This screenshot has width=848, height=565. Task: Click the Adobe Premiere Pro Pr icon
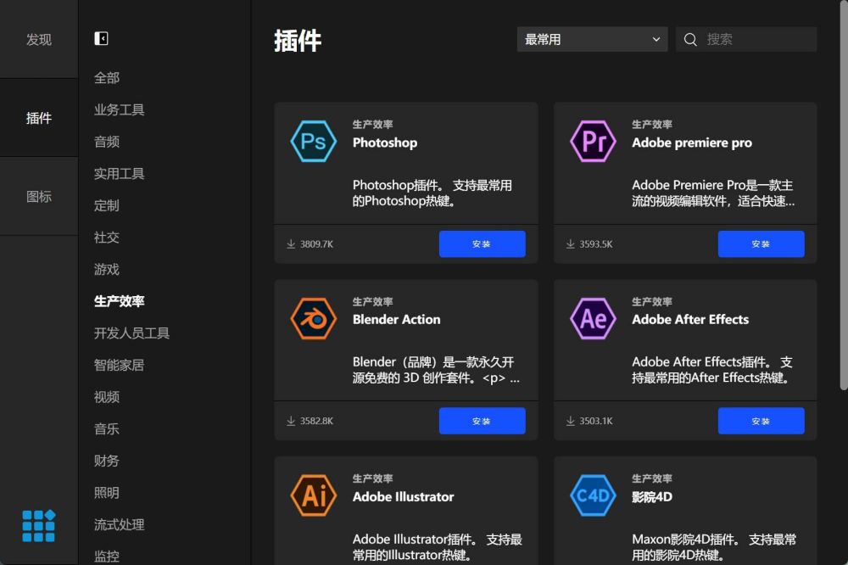(x=593, y=142)
